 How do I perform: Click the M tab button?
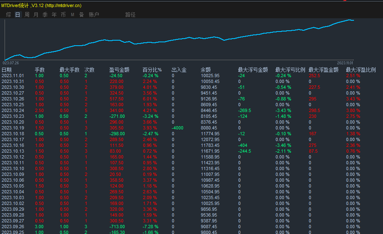coord(72,15)
